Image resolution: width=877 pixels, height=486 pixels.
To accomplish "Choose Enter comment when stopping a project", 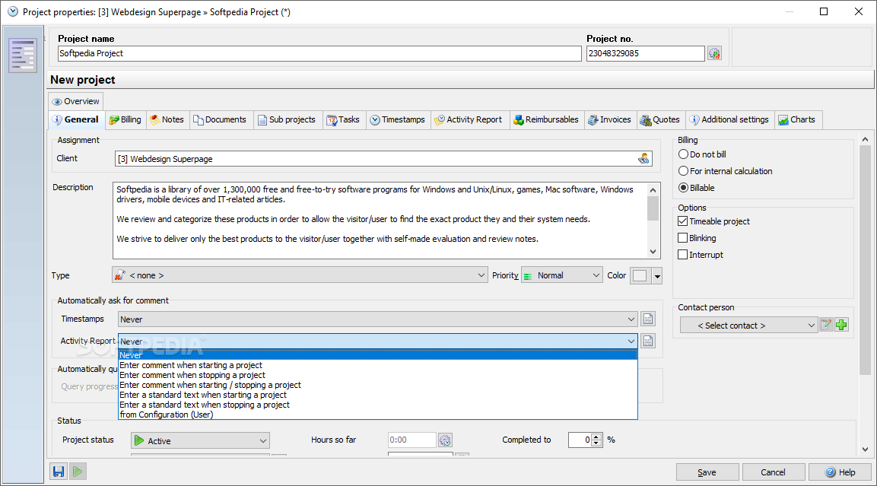I will (378, 375).
